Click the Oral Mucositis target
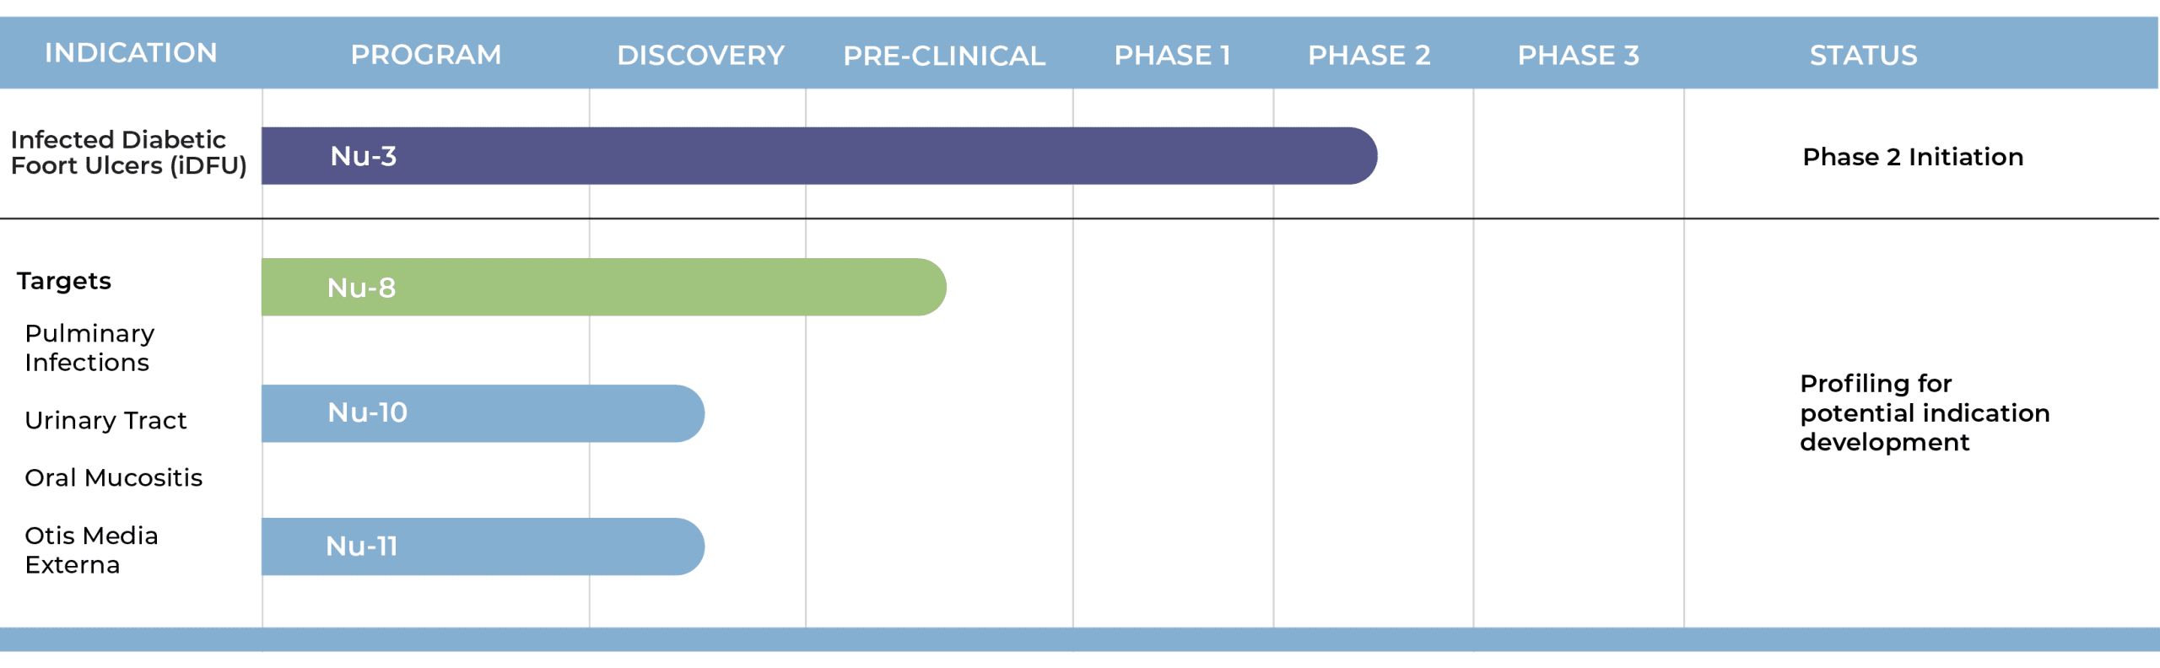 click(113, 478)
